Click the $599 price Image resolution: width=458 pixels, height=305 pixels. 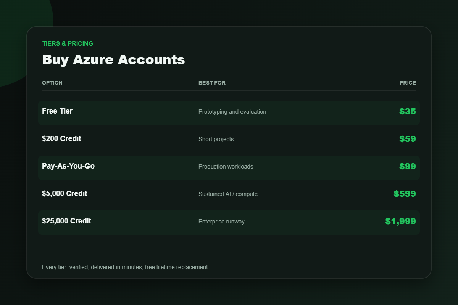[405, 194]
